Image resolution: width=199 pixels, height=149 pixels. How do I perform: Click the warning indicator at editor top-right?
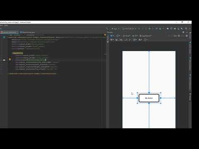pyautogui.click(x=105, y=35)
